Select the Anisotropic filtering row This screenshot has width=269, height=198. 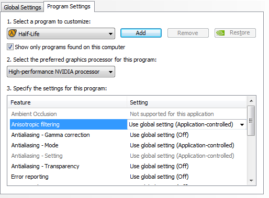point(128,124)
